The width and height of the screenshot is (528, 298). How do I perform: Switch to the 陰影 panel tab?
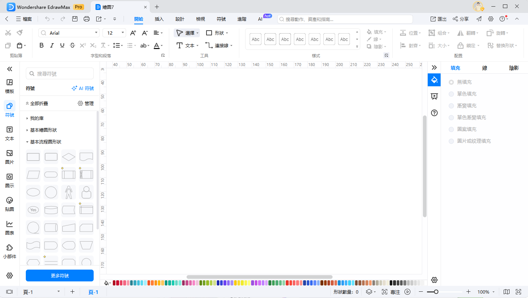pos(514,68)
